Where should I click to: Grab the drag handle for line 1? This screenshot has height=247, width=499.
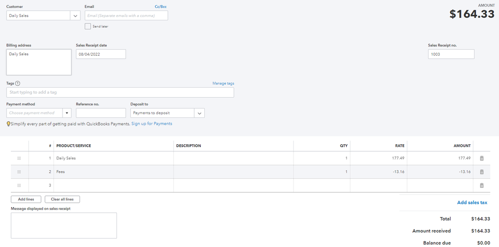[x=19, y=158]
